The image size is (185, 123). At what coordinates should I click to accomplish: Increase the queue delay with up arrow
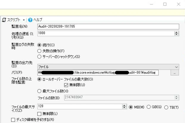coord(176,32)
